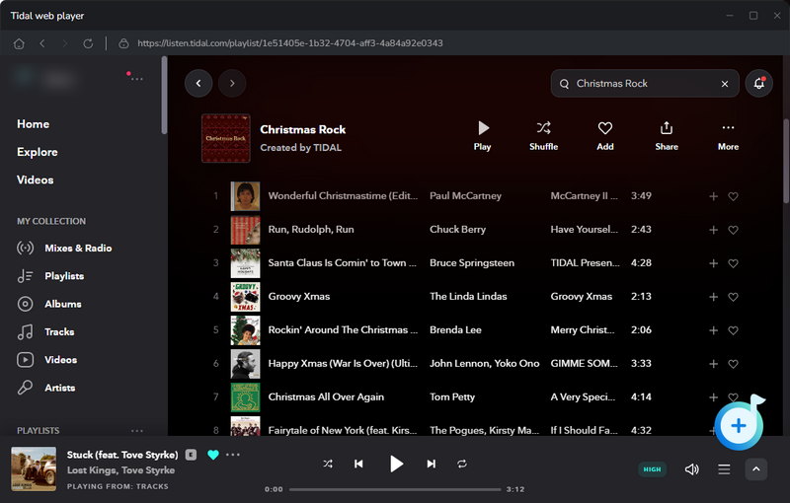
Task: Click the browser back arrow in address bar
Action: click(42, 43)
